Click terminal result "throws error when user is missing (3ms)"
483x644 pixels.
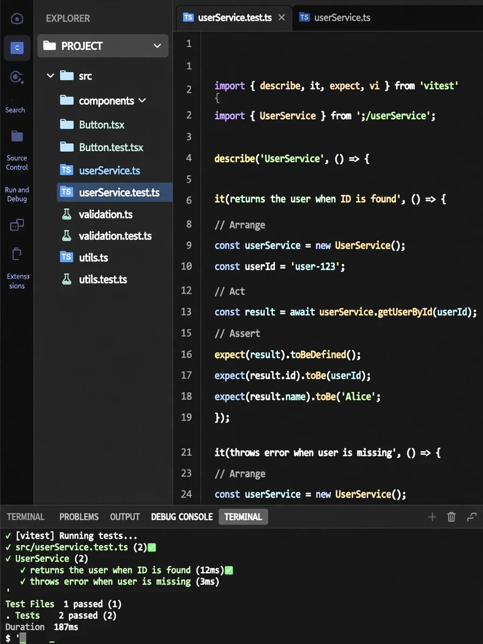(x=120, y=581)
